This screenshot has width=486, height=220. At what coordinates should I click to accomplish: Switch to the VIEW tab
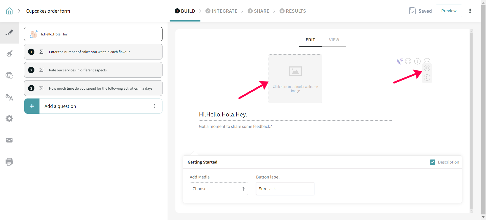click(334, 40)
